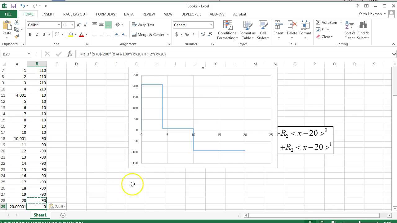The image size is (397, 223).
Task: Increase font size with the large A icon
Action: coord(79,25)
